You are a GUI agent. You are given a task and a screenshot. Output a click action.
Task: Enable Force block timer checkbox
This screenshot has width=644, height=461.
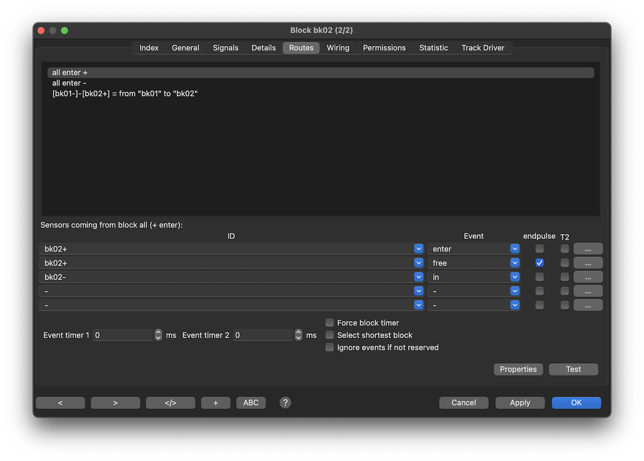(330, 323)
